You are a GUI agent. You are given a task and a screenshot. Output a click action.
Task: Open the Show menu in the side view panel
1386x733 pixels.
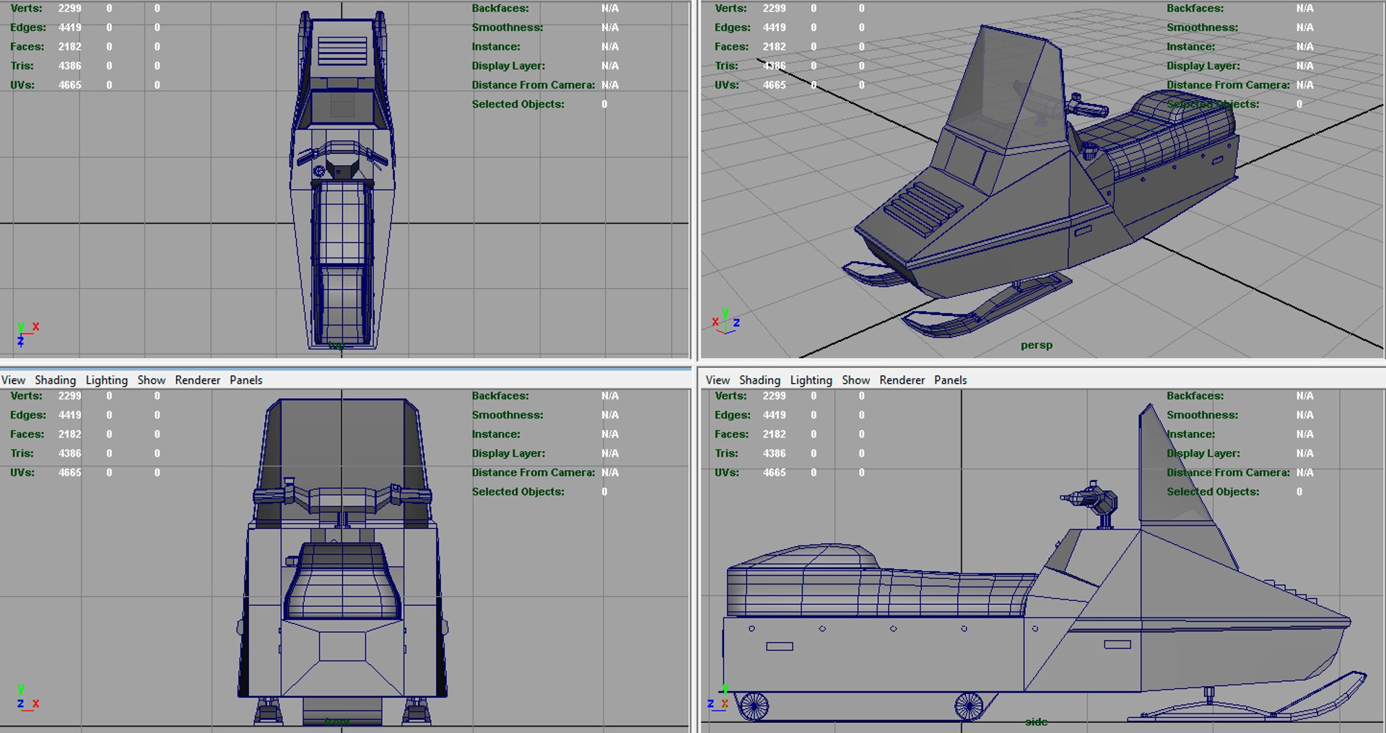point(856,380)
